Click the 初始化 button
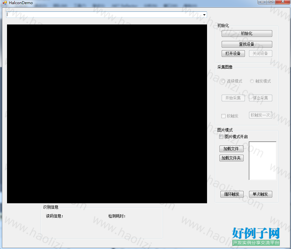 [247, 34]
